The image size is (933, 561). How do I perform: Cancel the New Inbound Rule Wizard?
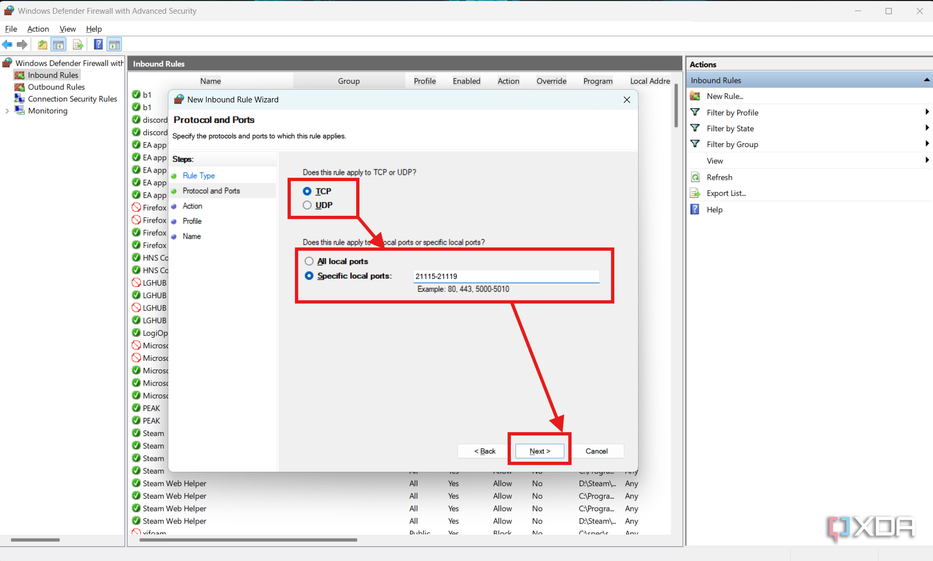click(597, 451)
